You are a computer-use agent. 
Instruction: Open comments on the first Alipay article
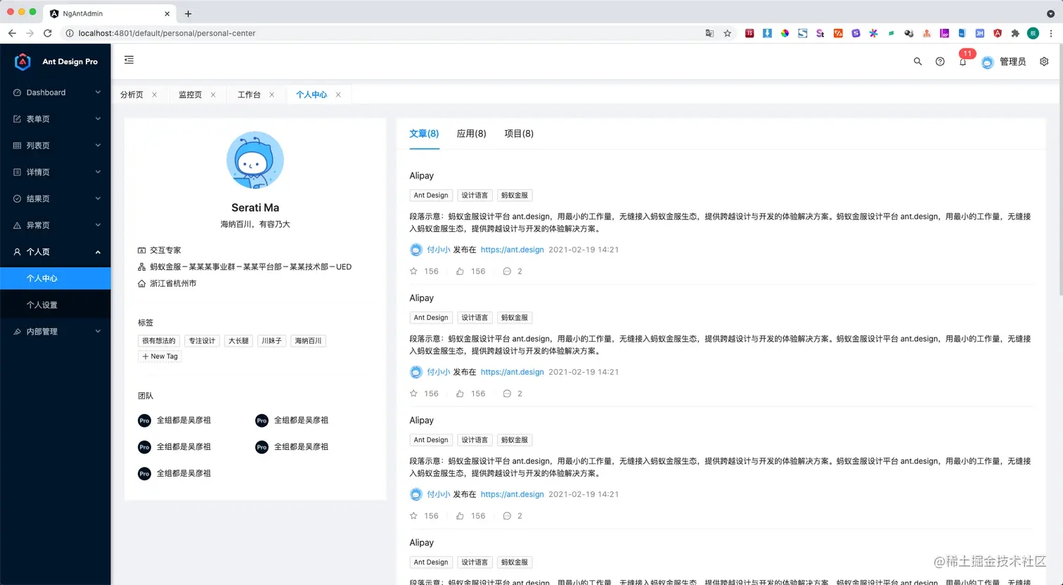(x=507, y=271)
